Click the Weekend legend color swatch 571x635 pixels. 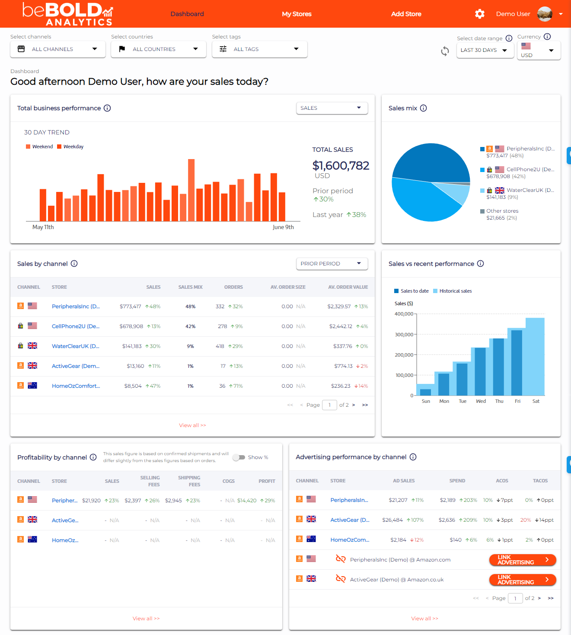pyautogui.click(x=28, y=147)
